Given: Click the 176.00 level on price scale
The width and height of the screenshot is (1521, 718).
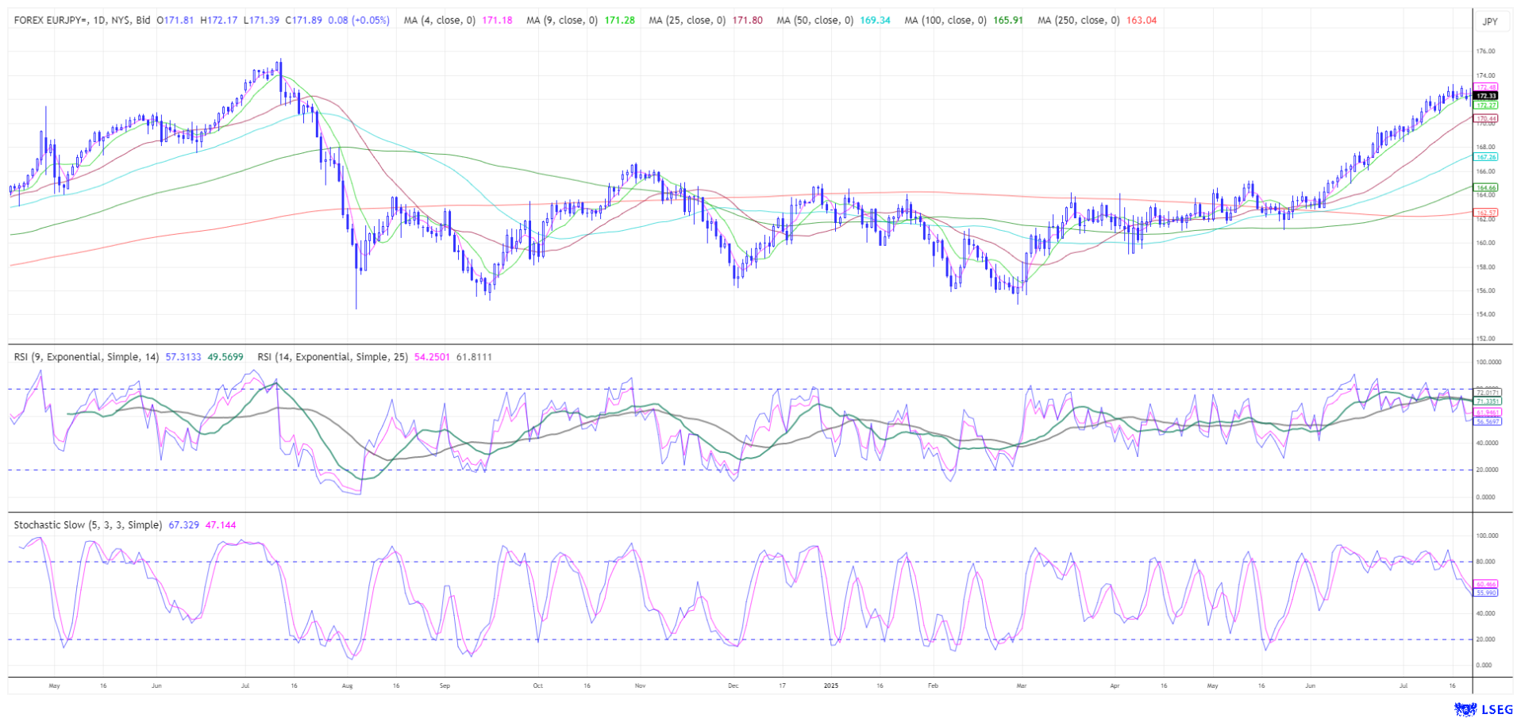Looking at the screenshot, I should (x=1485, y=52).
